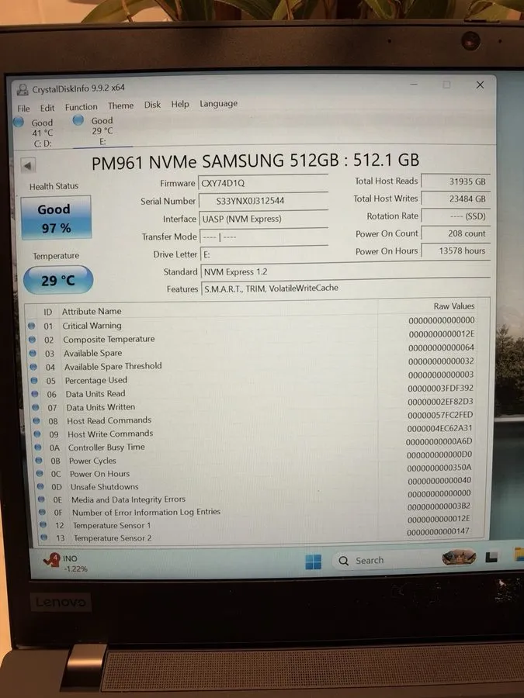Click the Standard field NVM Express 1.2
Viewport: 524px width, 698px height.
pyautogui.click(x=345, y=271)
